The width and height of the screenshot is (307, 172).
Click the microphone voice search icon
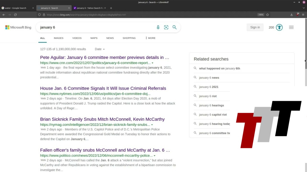tap(158, 27)
